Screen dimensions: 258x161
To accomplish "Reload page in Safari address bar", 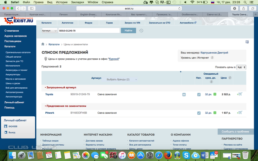I will [x=179, y=8].
